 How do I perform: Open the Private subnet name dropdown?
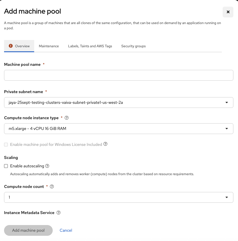tap(118, 102)
